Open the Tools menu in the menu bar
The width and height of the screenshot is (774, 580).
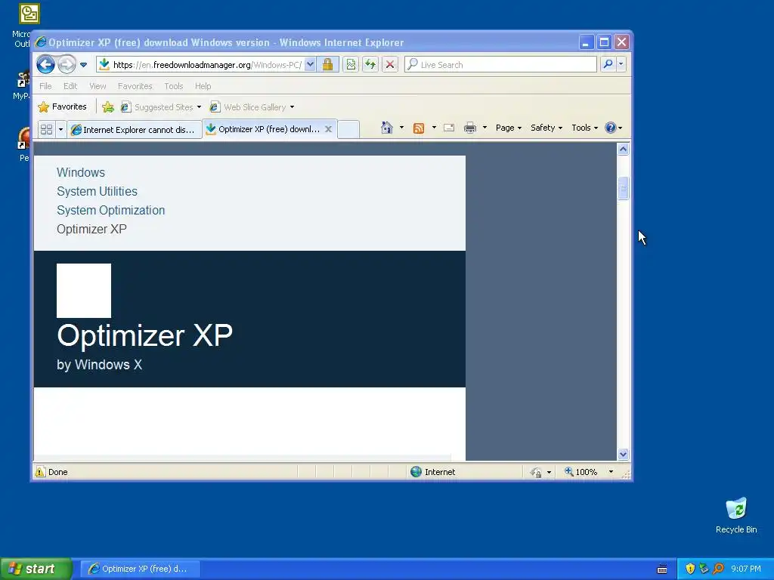coord(174,86)
